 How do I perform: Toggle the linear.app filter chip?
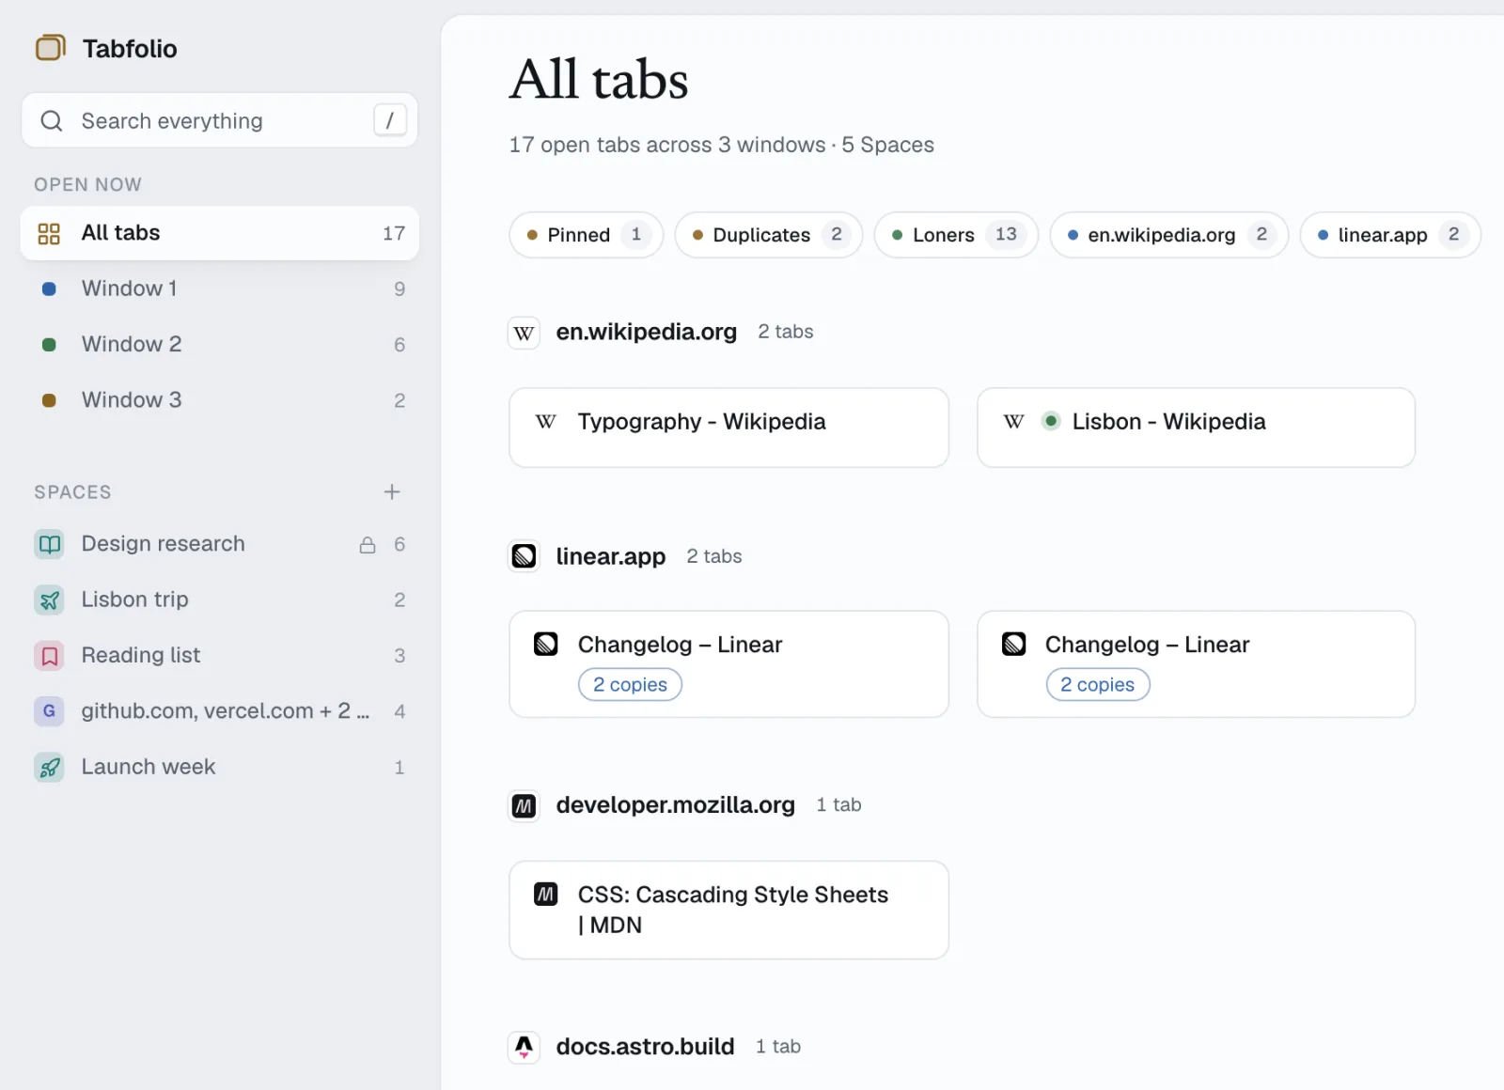pos(1391,235)
